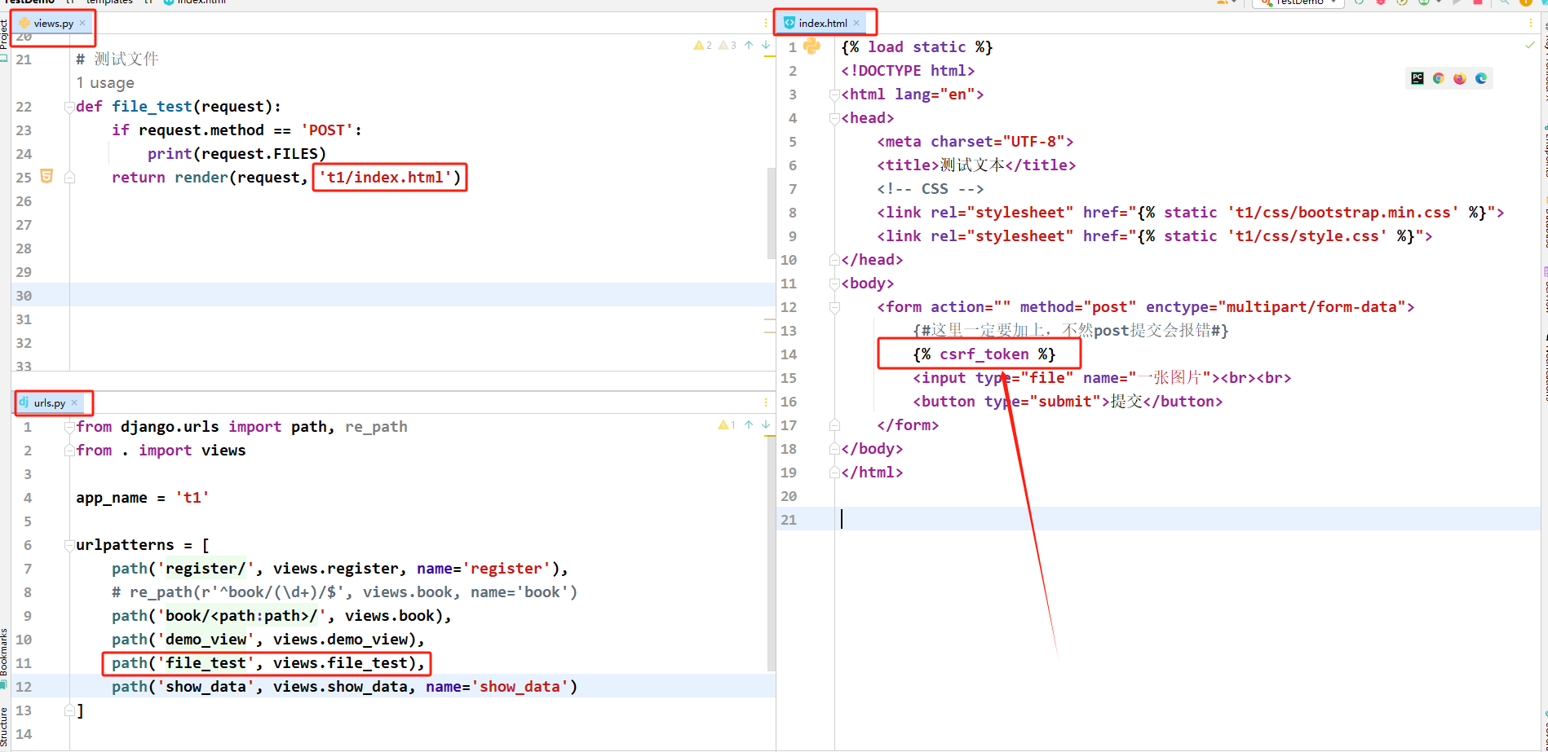This screenshot has height=752, width=1548.
Task: Open the tab options menu of urls.py pane
Action: tap(765, 402)
